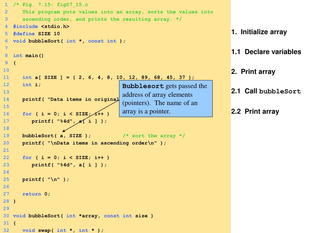Click the printf on line 23
311x233 pixels.
pos(69,165)
